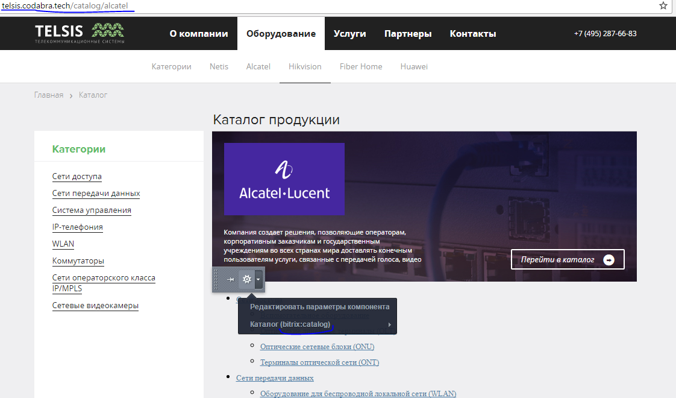Select Huawei brand tab
Screen dimensions: 676x398
[414, 66]
